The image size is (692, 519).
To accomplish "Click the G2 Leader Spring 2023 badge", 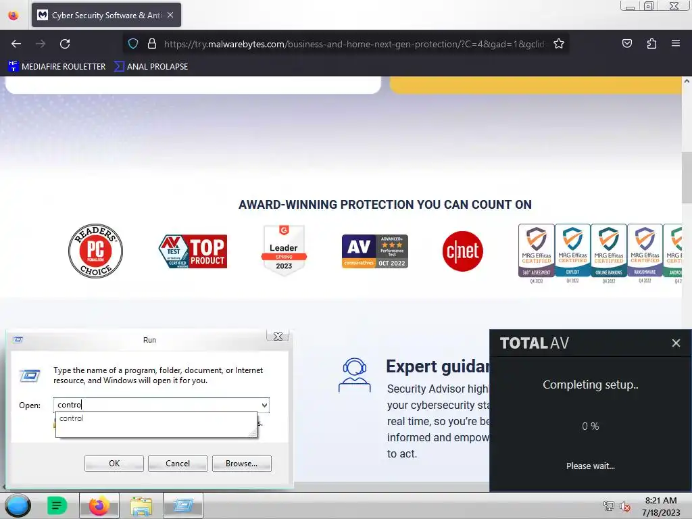I will [284, 250].
